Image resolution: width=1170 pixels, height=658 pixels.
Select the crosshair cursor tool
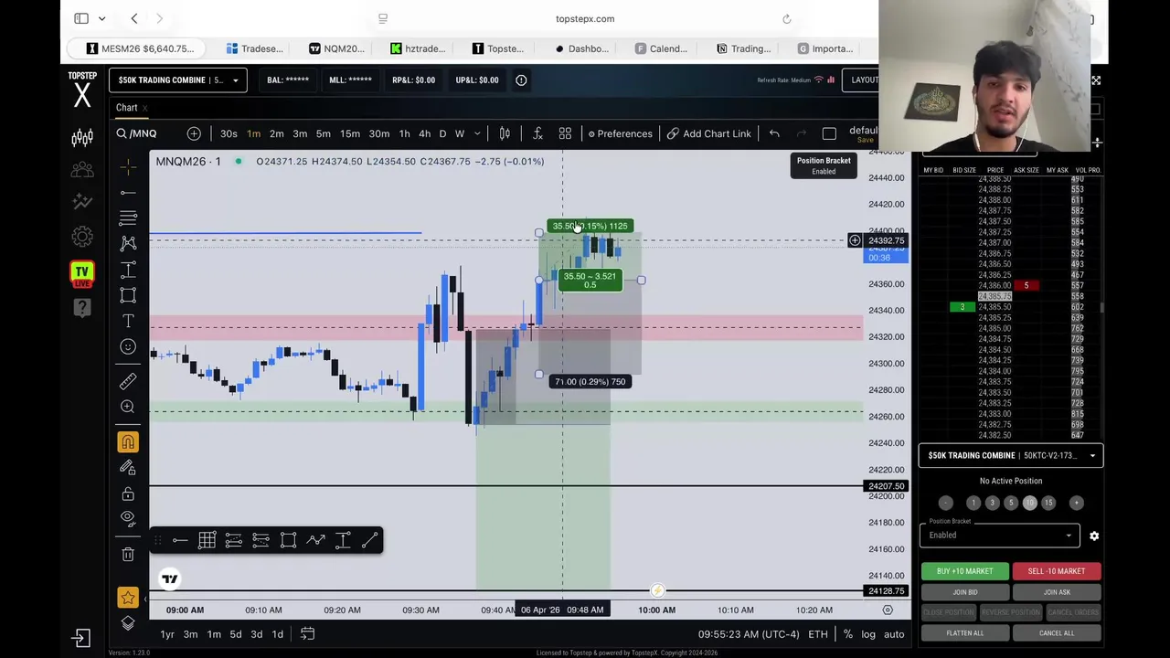tap(128, 166)
